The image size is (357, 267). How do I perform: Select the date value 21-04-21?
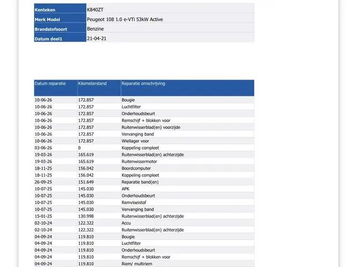click(97, 38)
